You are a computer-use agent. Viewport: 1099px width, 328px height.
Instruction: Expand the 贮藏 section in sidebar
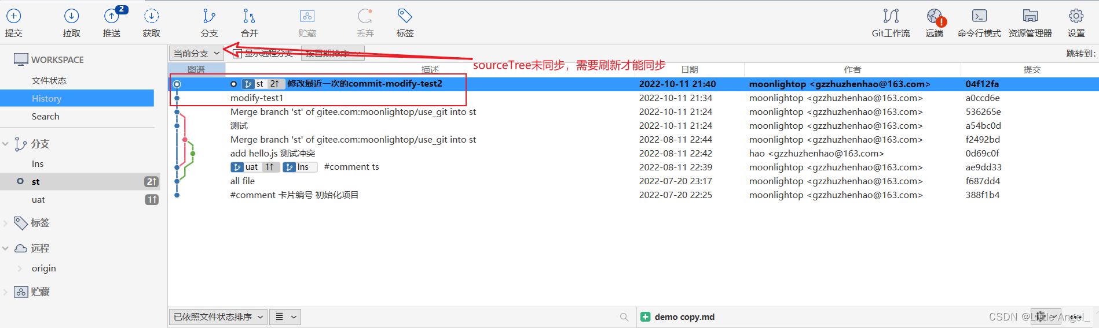(x=5, y=292)
